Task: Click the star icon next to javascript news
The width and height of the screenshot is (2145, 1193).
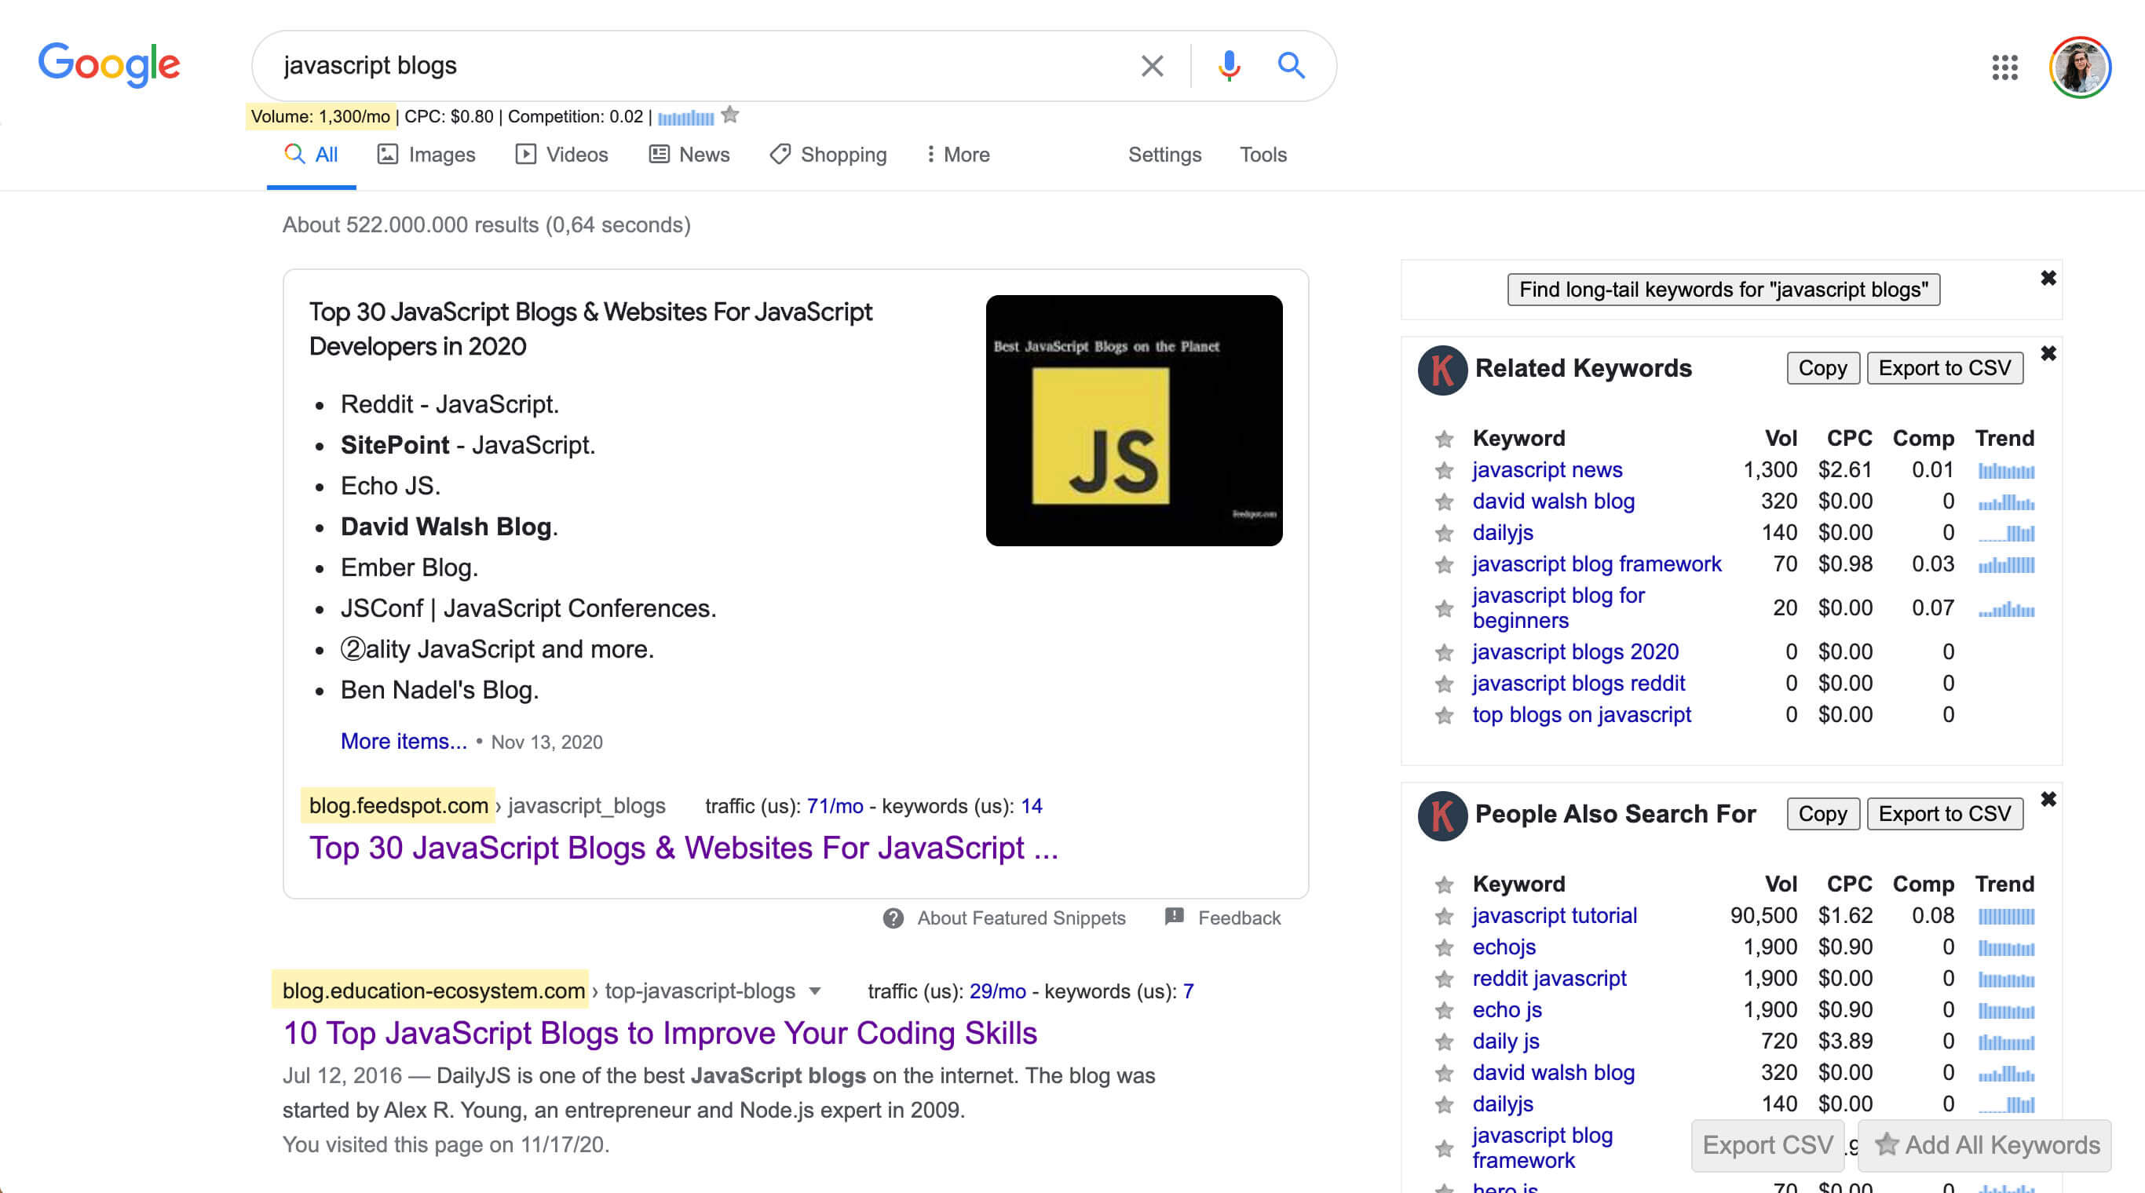Action: 1444,469
